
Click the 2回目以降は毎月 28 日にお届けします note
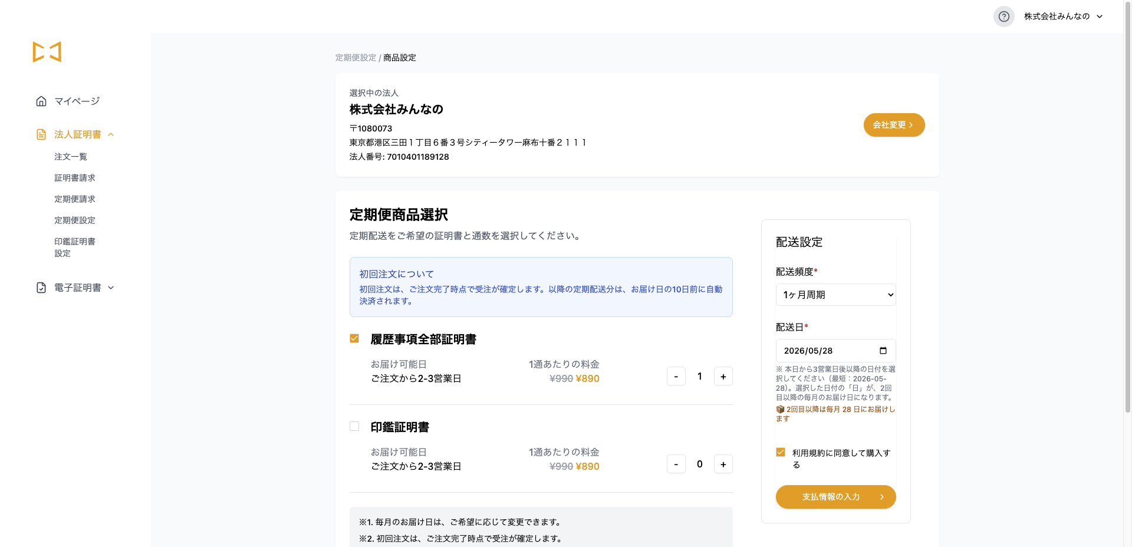[x=835, y=414]
